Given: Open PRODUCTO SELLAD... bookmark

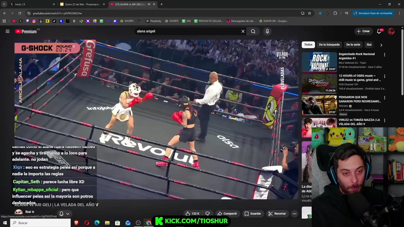Looking at the screenshot, I should (208, 21).
